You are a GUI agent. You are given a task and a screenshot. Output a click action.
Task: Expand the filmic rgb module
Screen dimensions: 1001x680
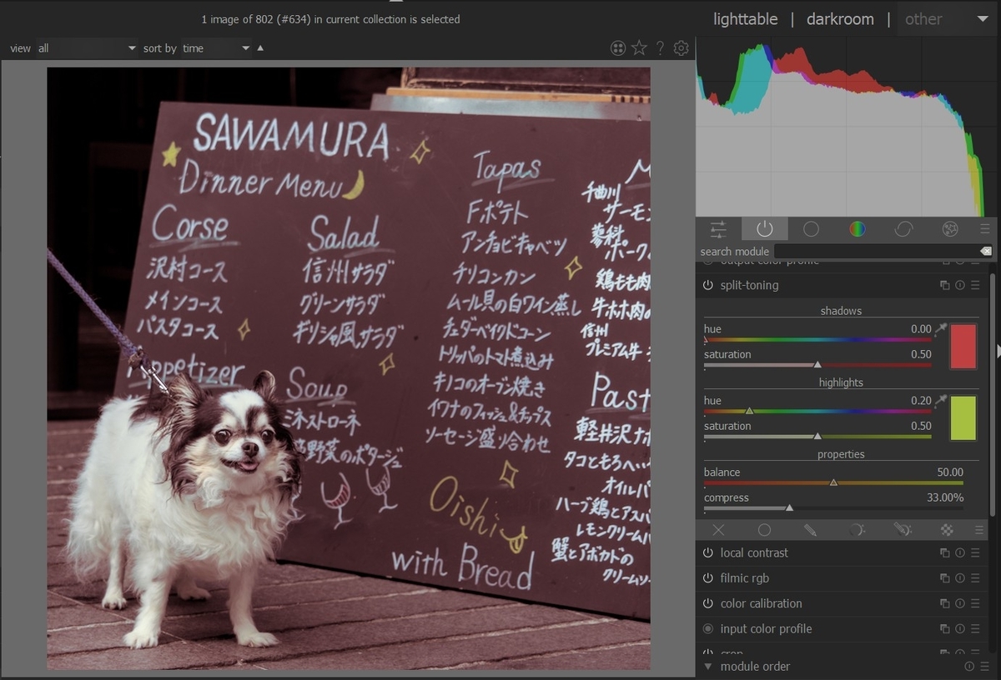coord(745,578)
